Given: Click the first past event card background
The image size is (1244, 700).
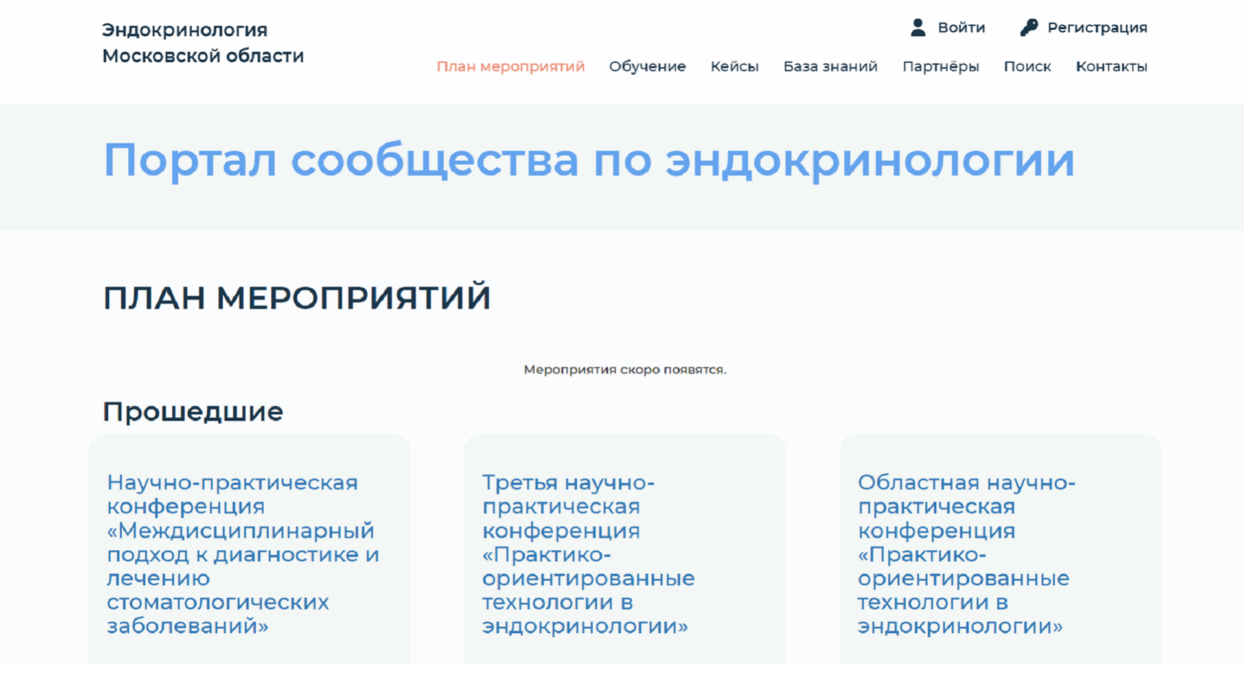Looking at the screenshot, I should [x=249, y=455].
